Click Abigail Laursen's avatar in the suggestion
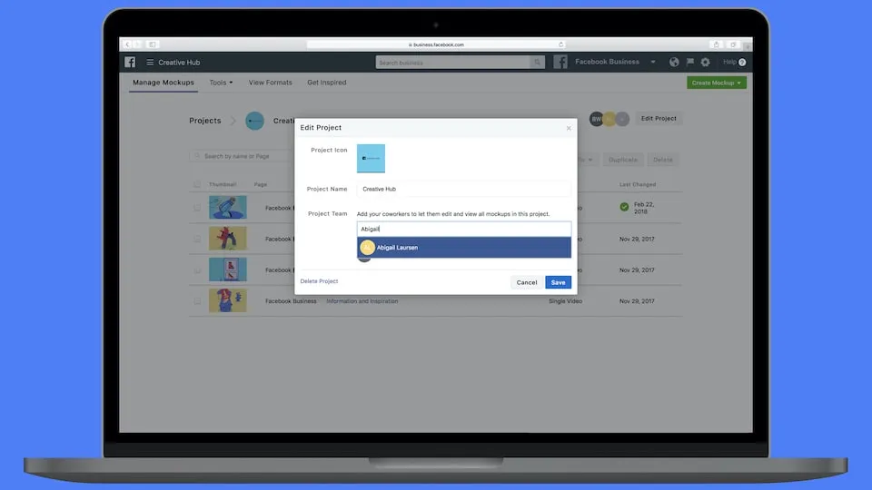The image size is (872, 490). tap(367, 247)
